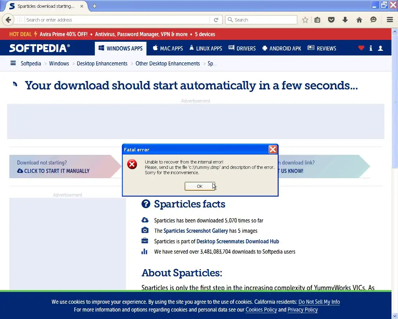The height and width of the screenshot is (319, 398).
Task: Go back using the browser back arrow
Action: click(x=8, y=20)
